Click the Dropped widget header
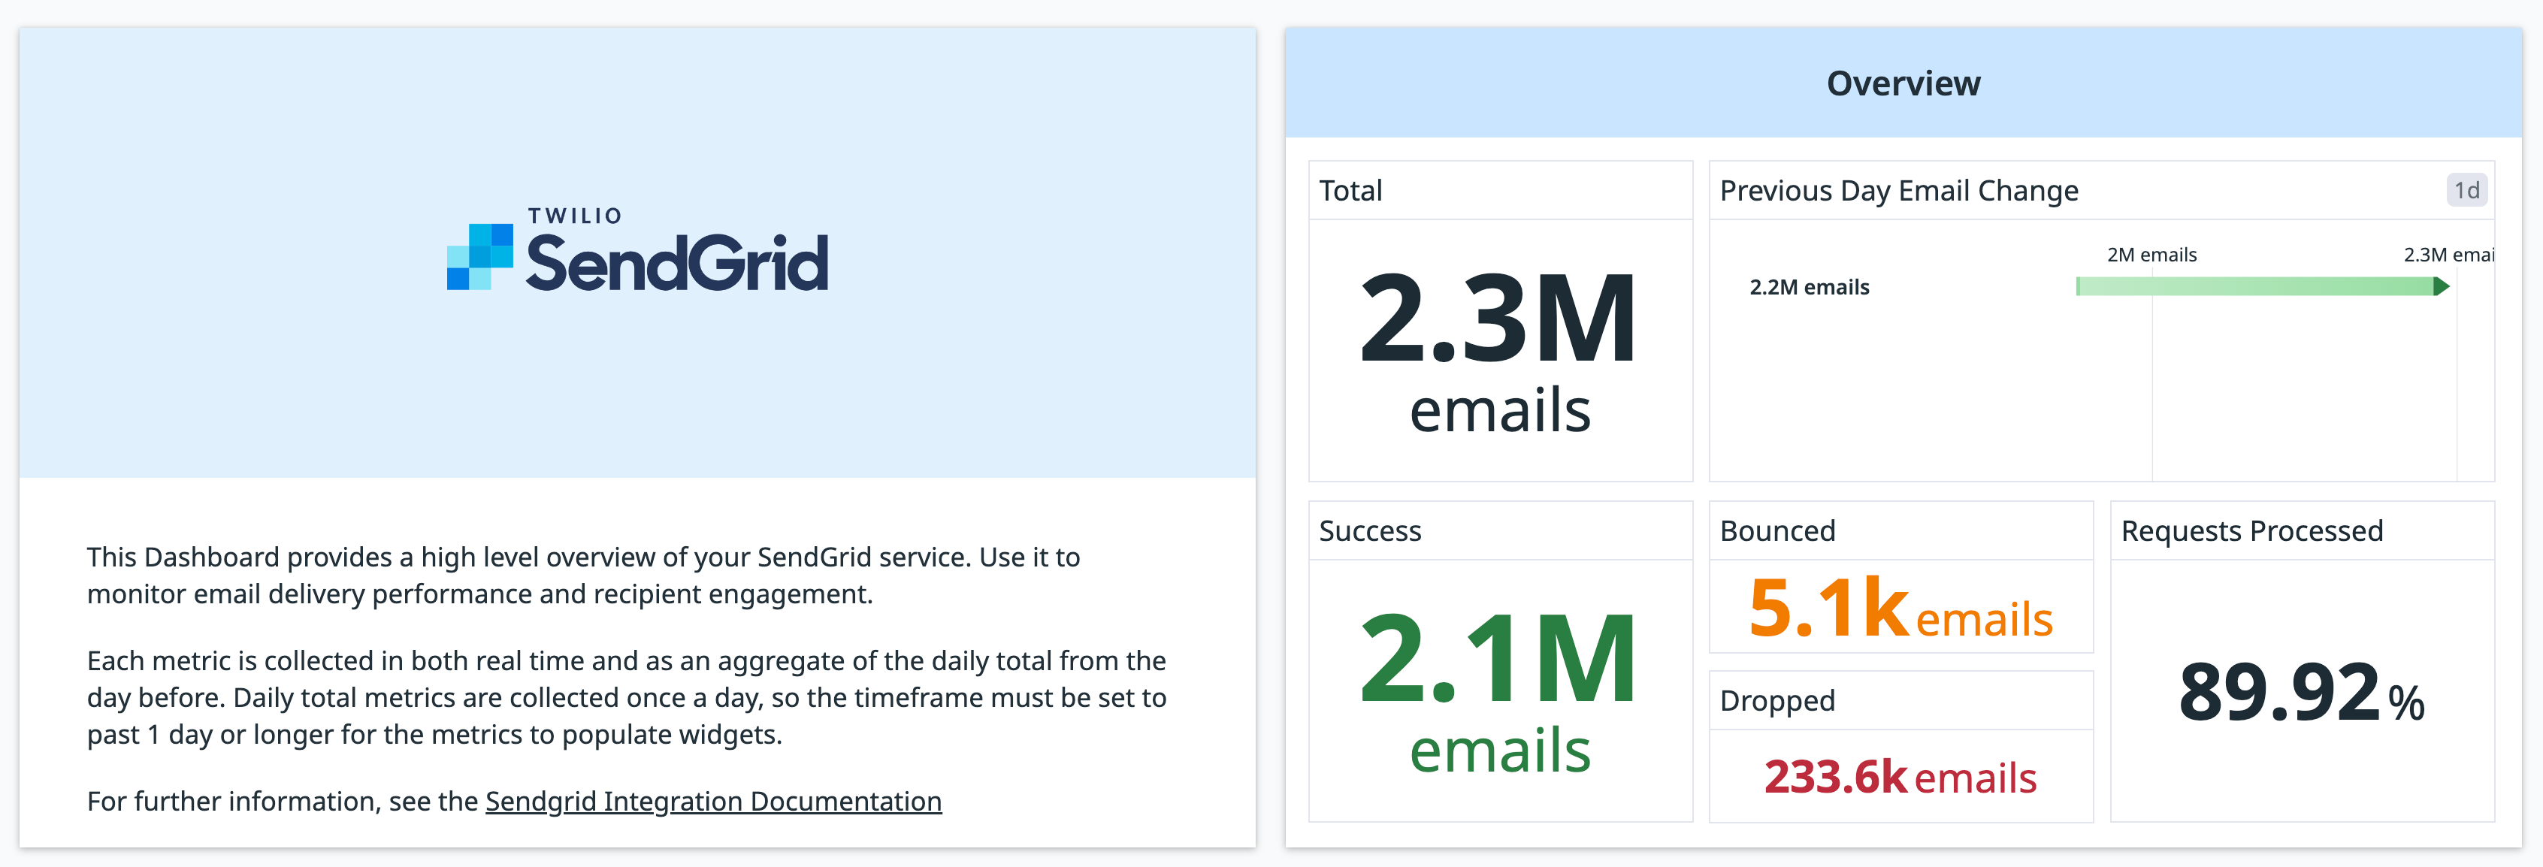Screen dimensions: 2543x867 pos(1776,700)
